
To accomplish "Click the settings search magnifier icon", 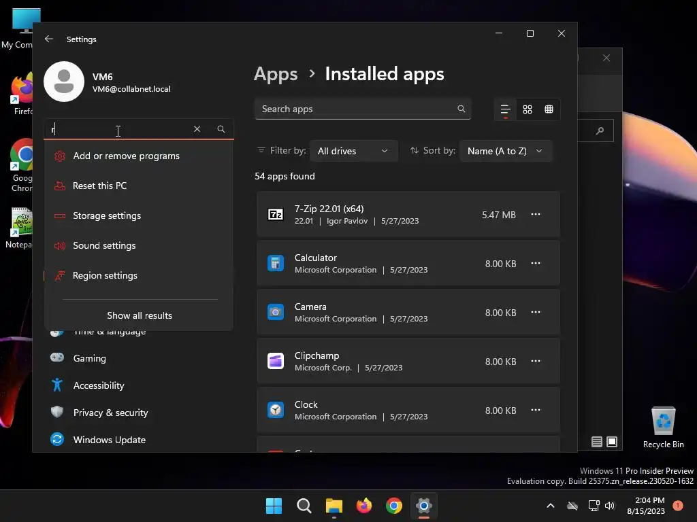I will pos(221,129).
